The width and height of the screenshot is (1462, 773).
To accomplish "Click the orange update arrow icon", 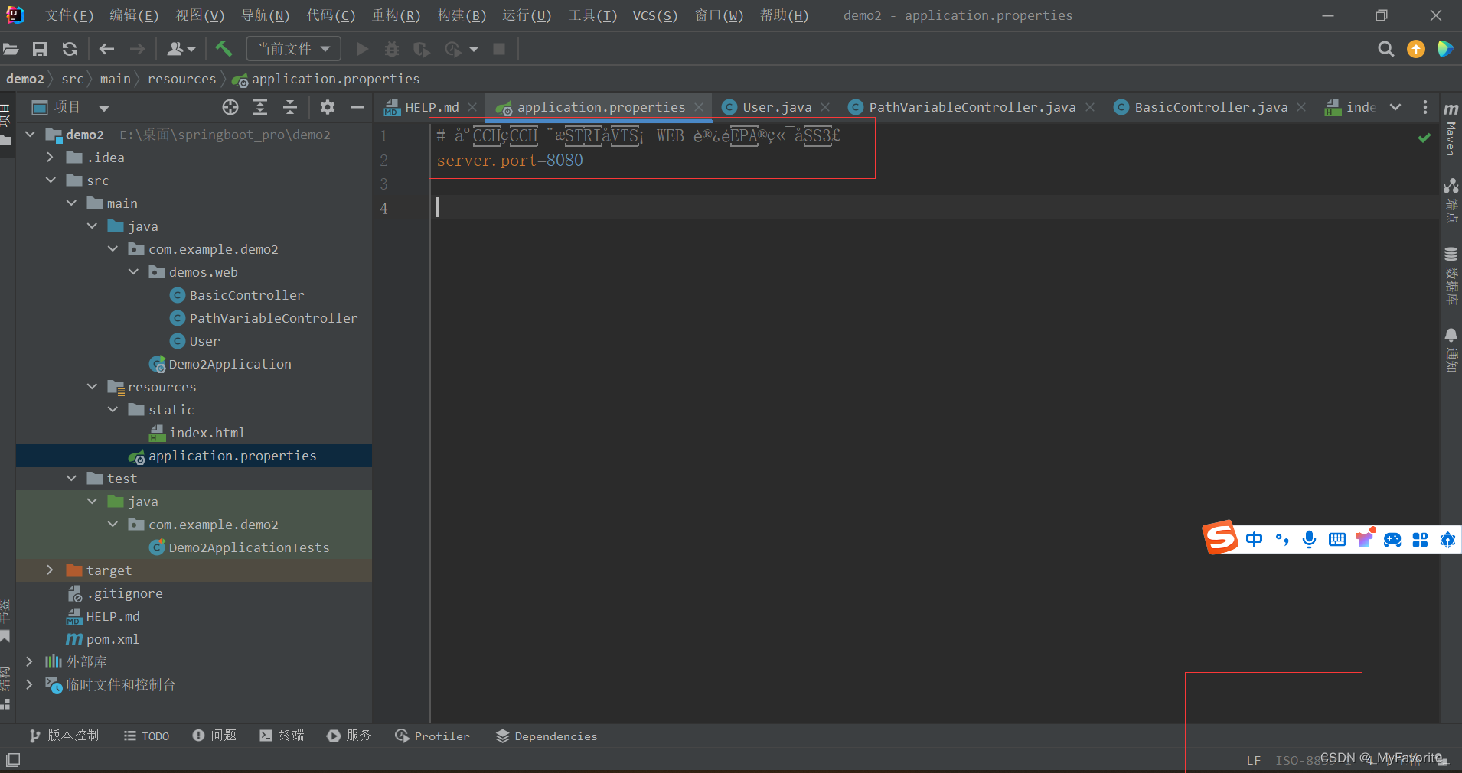I will coord(1416,49).
